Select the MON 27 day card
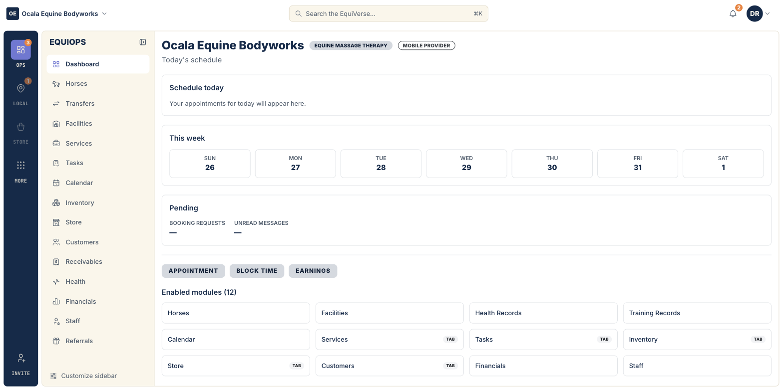Screen dimensions: 783x390 [x=296, y=164]
